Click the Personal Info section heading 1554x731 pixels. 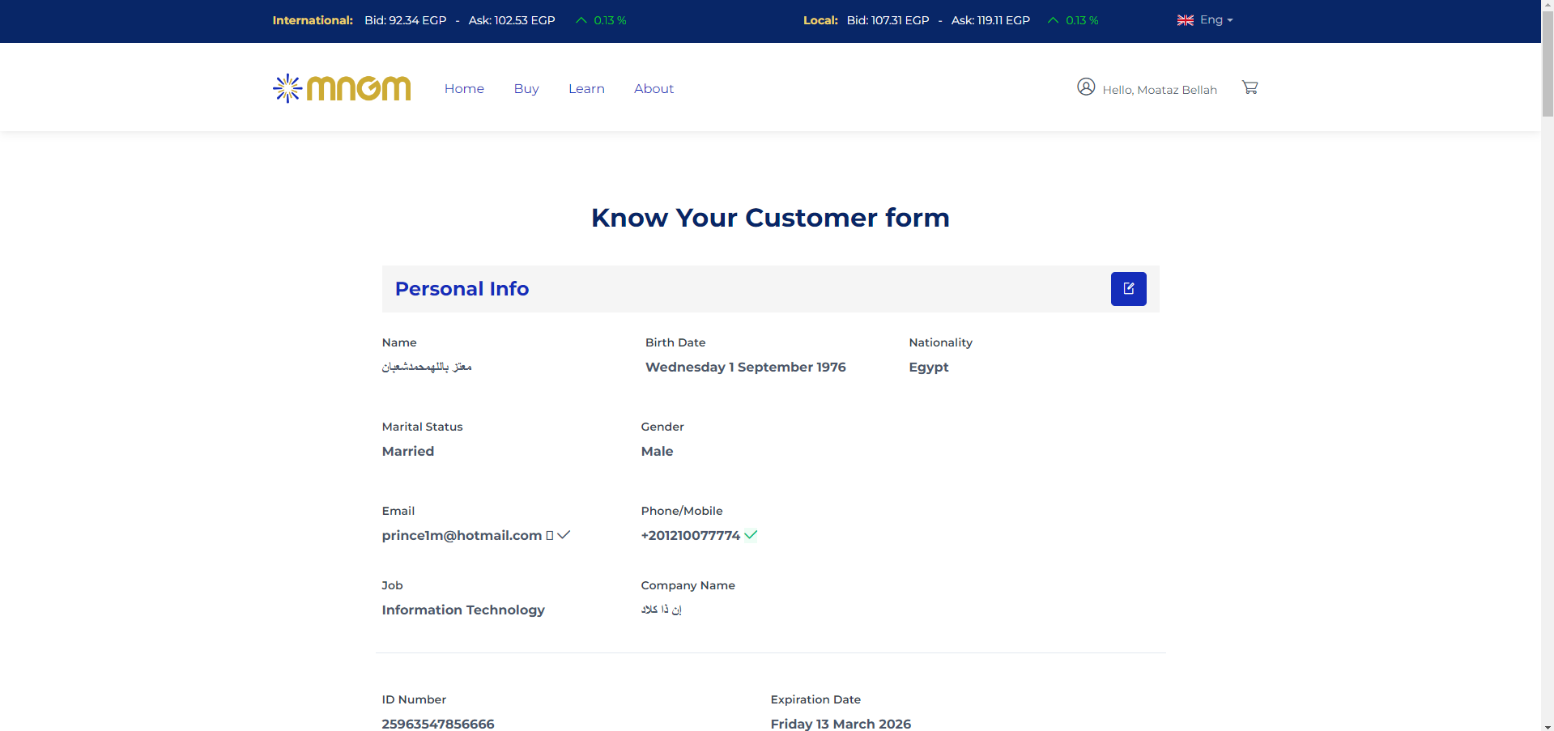tap(462, 289)
